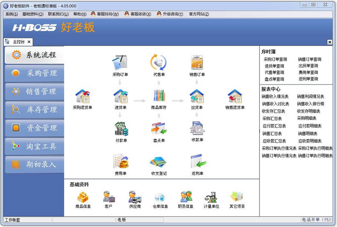This screenshot has width=337, height=227.
Task: Open the 销售收入排行榜 report
Action: coord(311,104)
